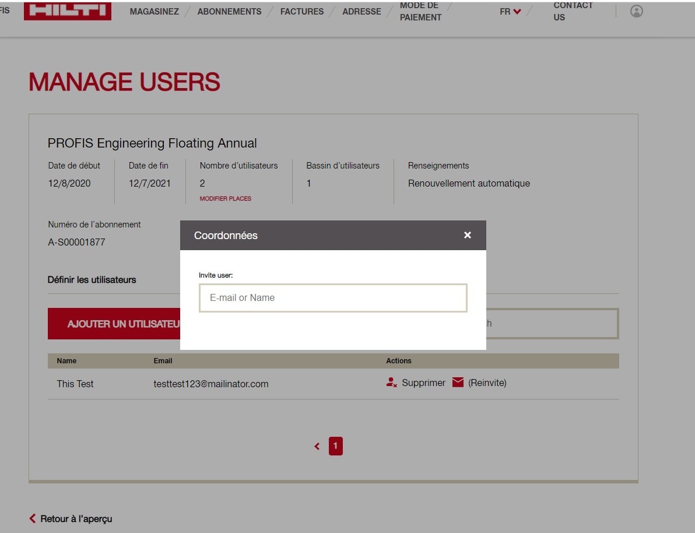
Task: Click the red envelope Reinvite icon
Action: coord(458,383)
